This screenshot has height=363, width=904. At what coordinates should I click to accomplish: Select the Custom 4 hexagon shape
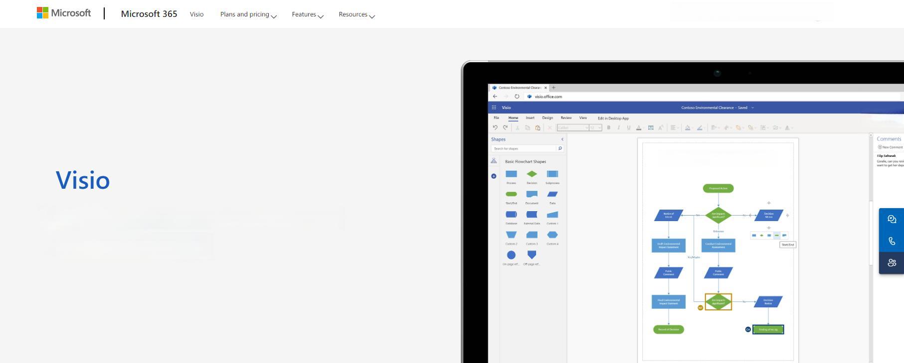point(552,235)
